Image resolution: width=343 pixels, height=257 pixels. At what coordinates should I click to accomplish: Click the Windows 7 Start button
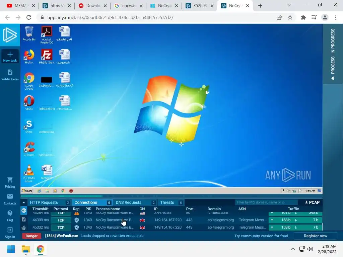27,190
